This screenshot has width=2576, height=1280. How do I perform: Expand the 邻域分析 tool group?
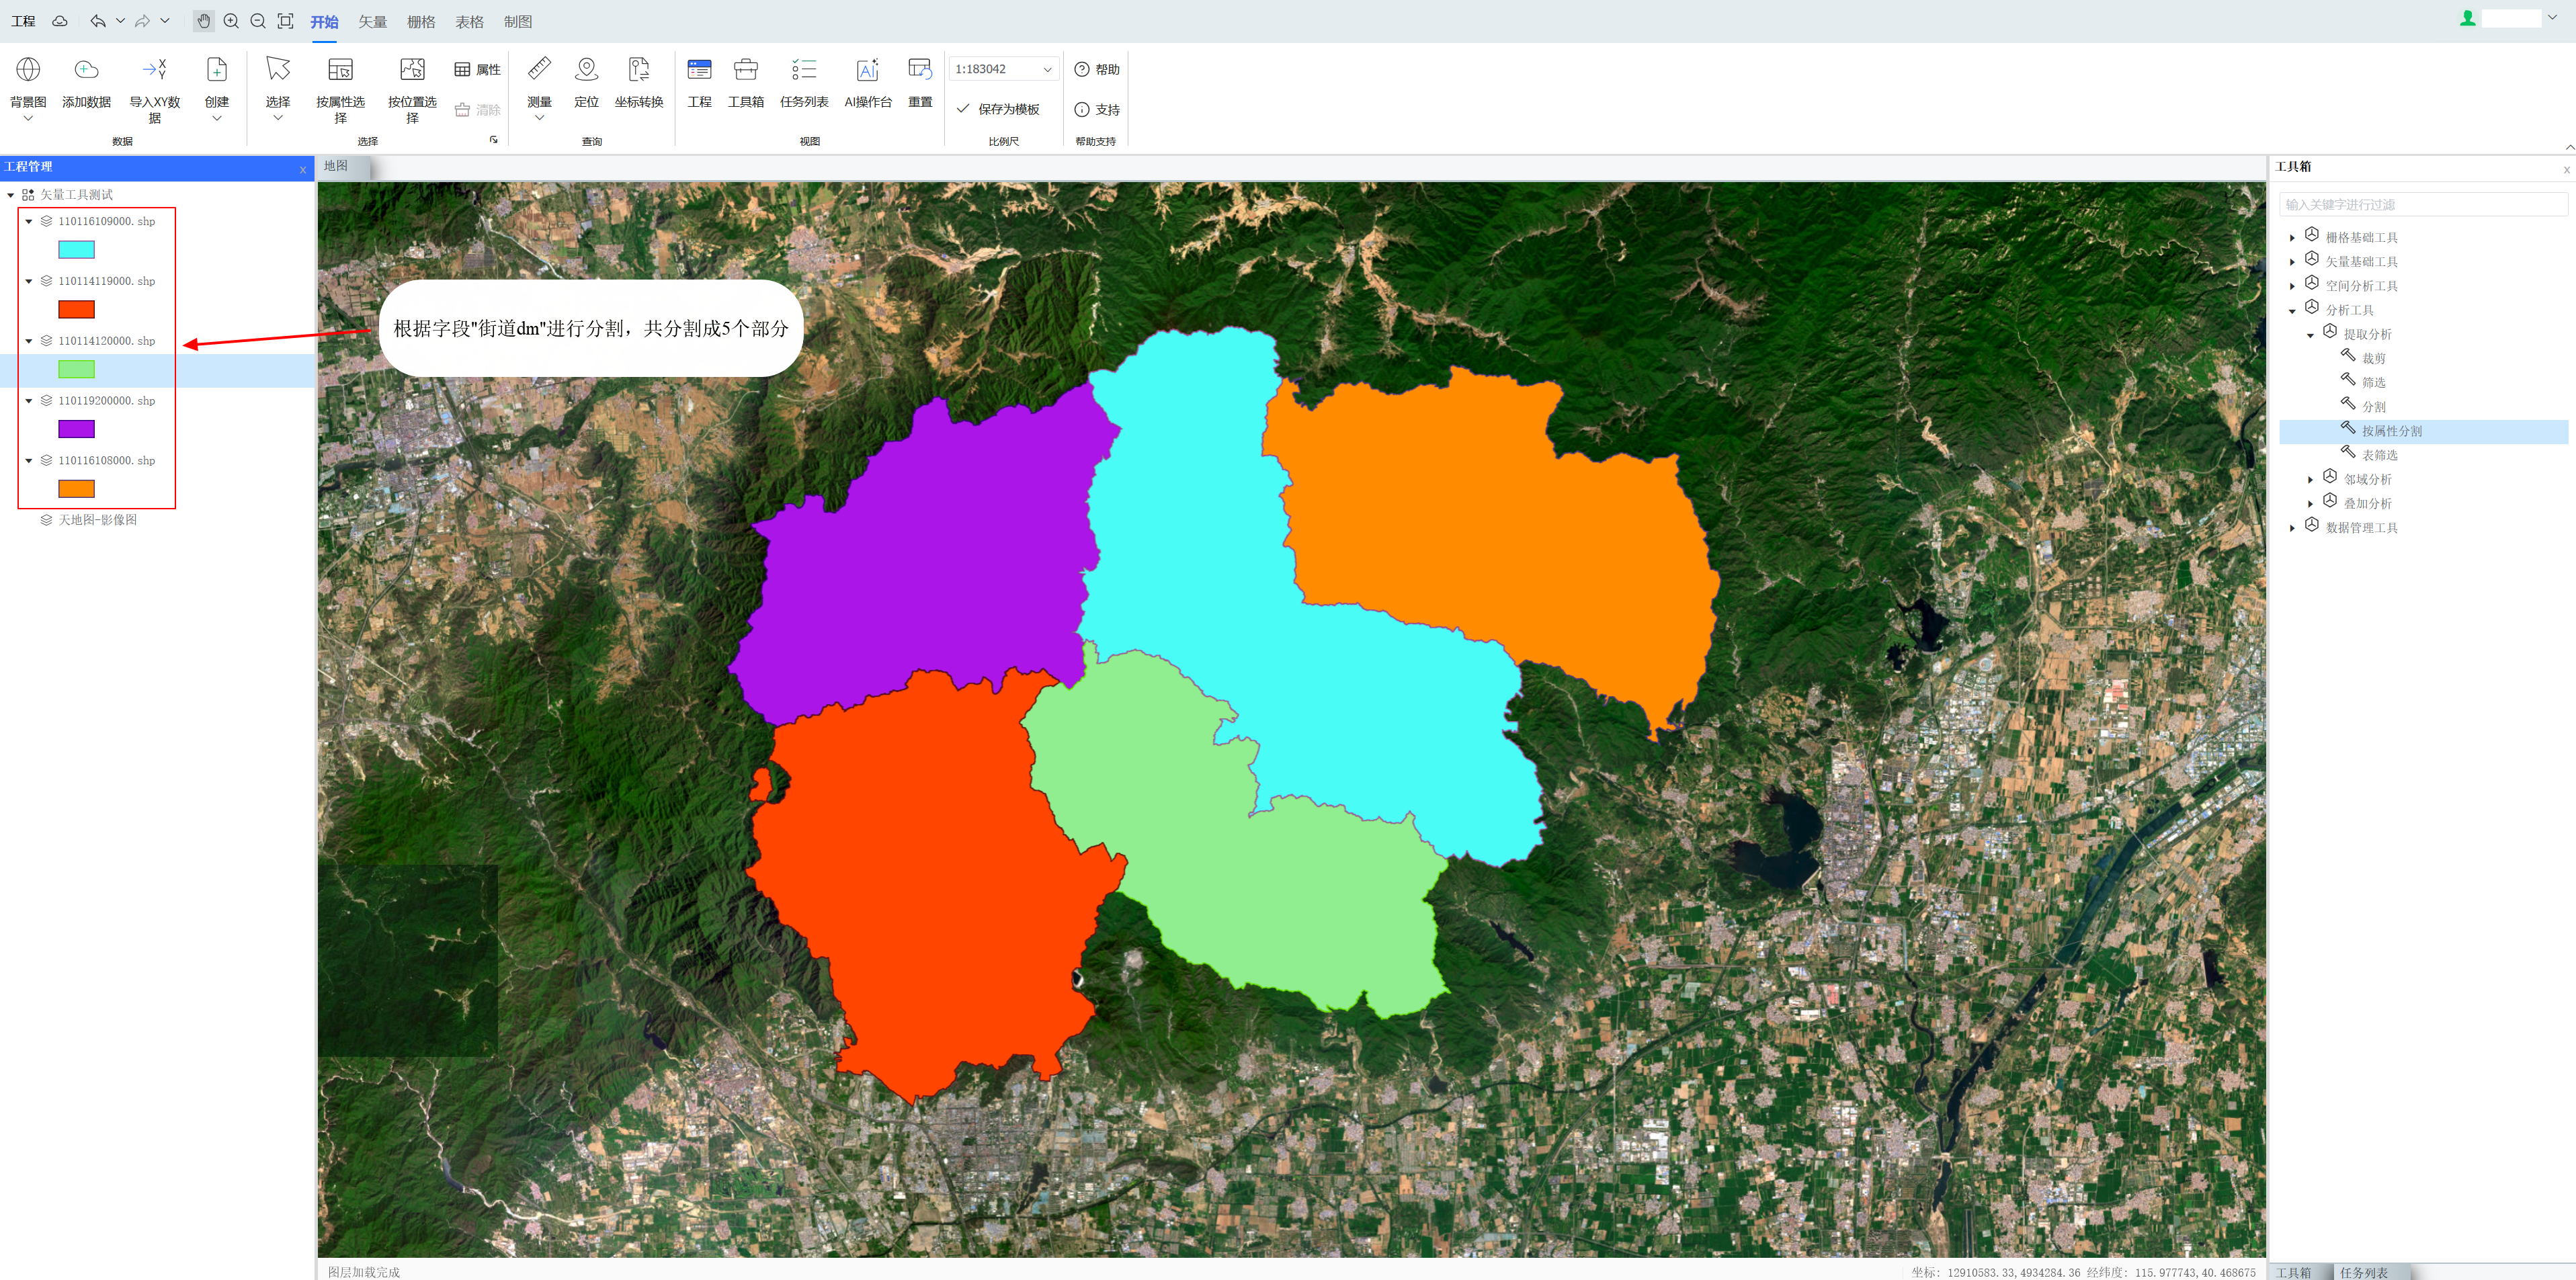pos(2310,480)
